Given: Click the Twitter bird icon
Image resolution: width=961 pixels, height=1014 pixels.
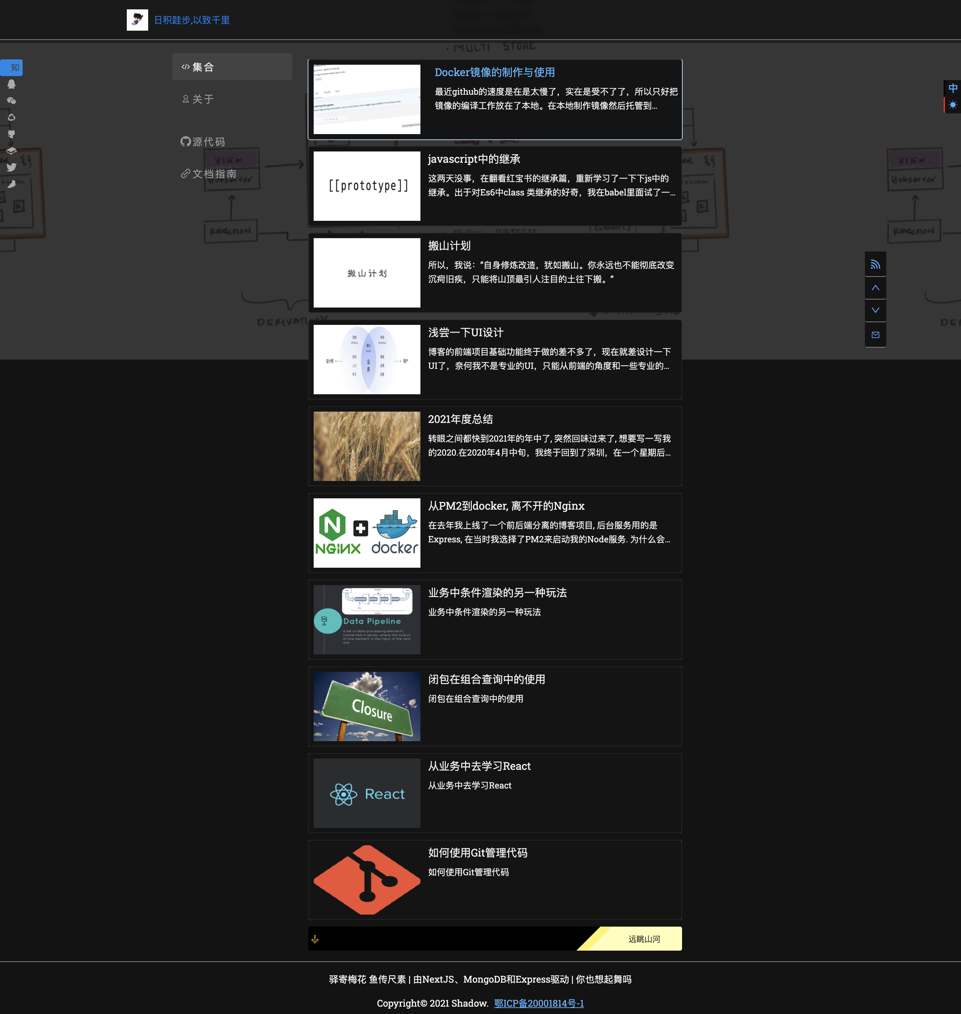Looking at the screenshot, I should [x=11, y=167].
